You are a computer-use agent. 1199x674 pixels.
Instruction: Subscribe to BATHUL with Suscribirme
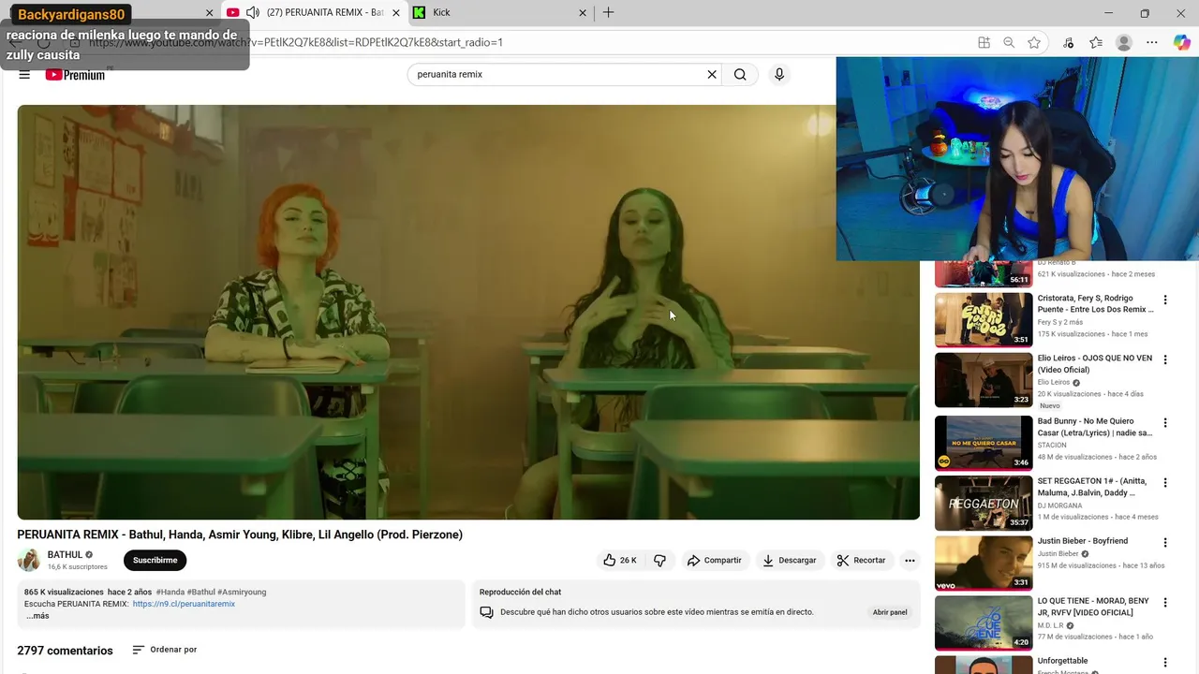click(x=155, y=561)
